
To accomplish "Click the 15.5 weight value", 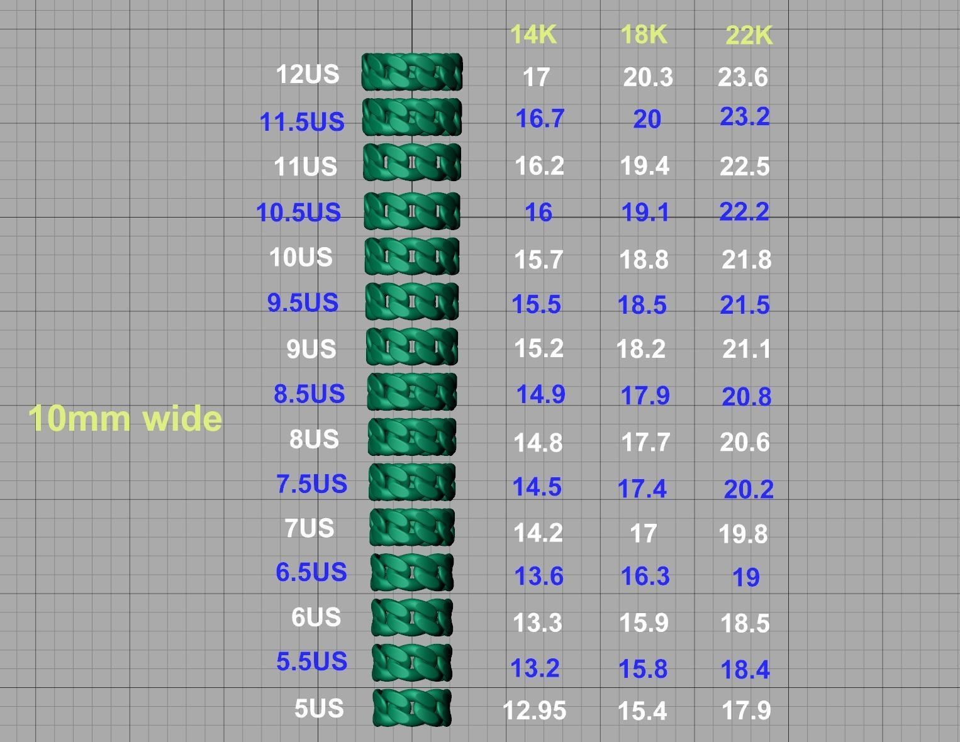I will coord(536,304).
